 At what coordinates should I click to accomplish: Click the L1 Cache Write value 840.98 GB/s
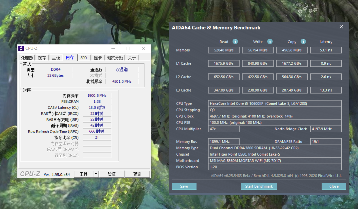tap(258, 63)
